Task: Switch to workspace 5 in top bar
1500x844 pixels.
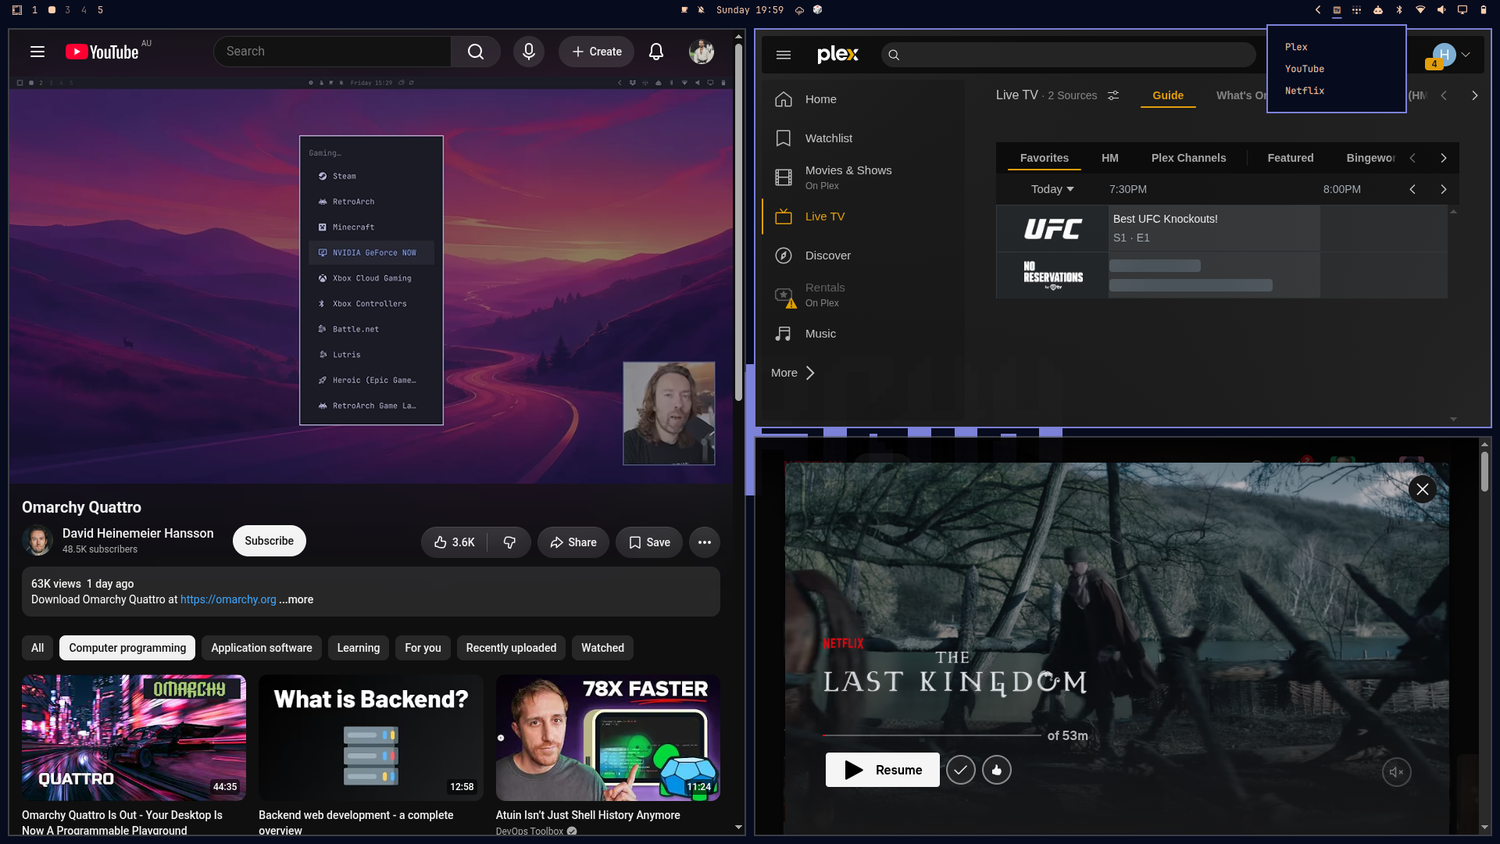Action: [x=100, y=10]
